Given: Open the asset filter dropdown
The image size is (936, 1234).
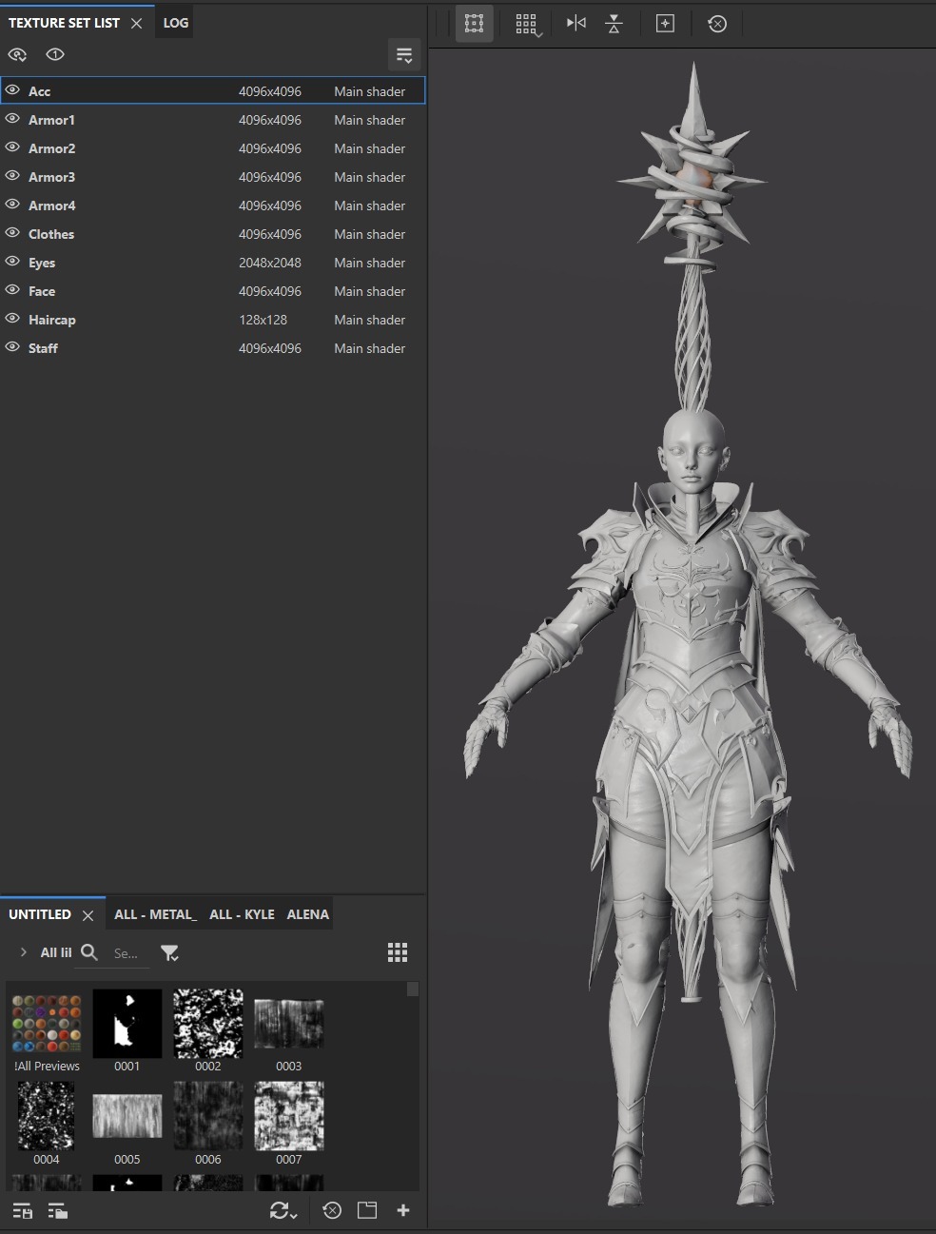Looking at the screenshot, I should click(169, 952).
